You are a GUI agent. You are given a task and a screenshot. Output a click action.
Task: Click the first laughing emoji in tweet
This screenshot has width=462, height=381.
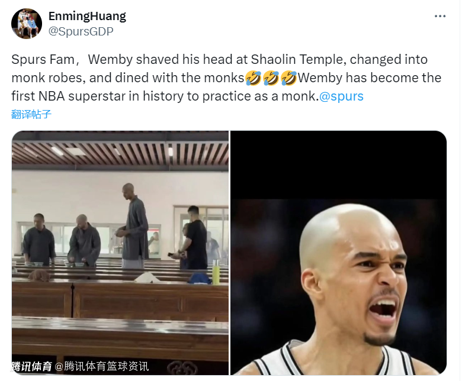click(253, 78)
